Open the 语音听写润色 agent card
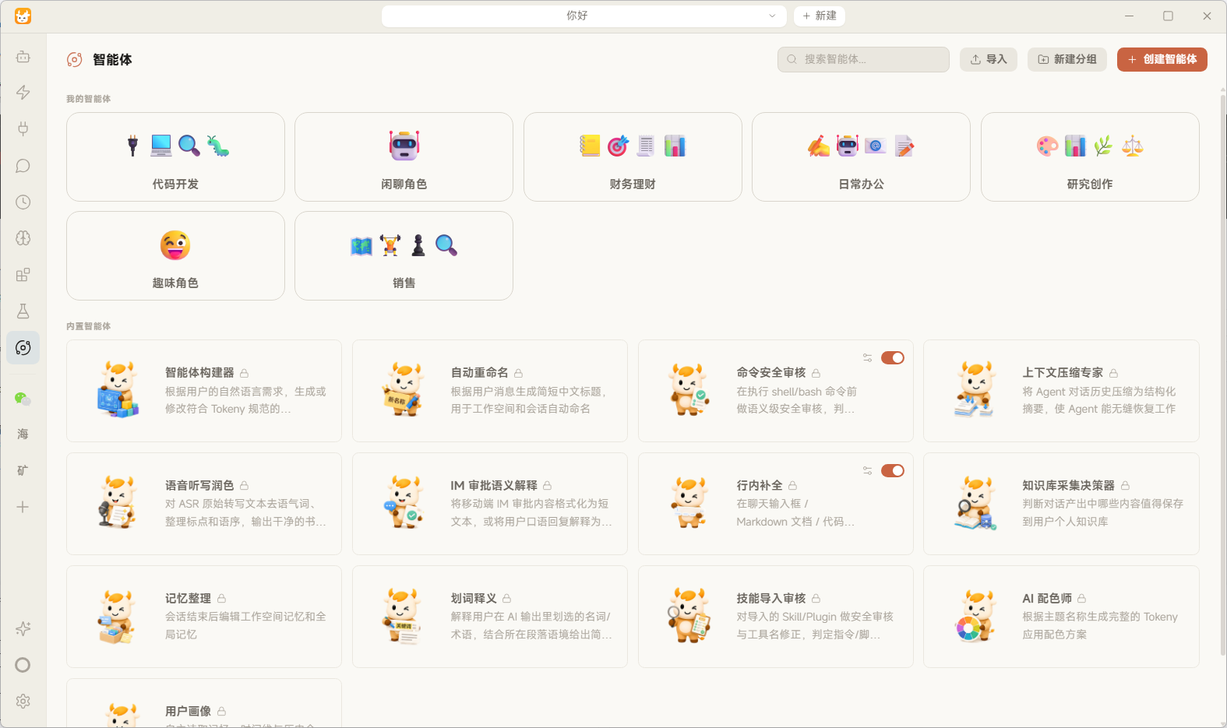Image resolution: width=1227 pixels, height=728 pixels. click(204, 504)
